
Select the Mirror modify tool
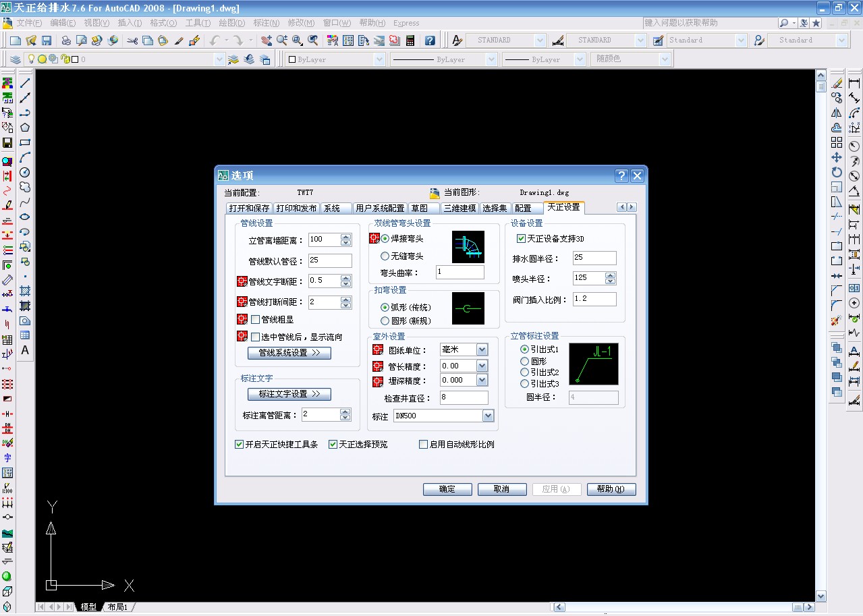837,113
